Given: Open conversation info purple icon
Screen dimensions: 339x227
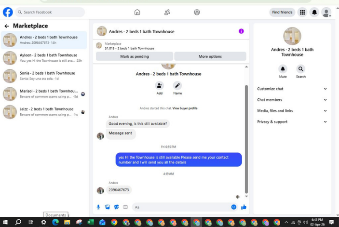Looking at the screenshot, I should coord(241,31).
